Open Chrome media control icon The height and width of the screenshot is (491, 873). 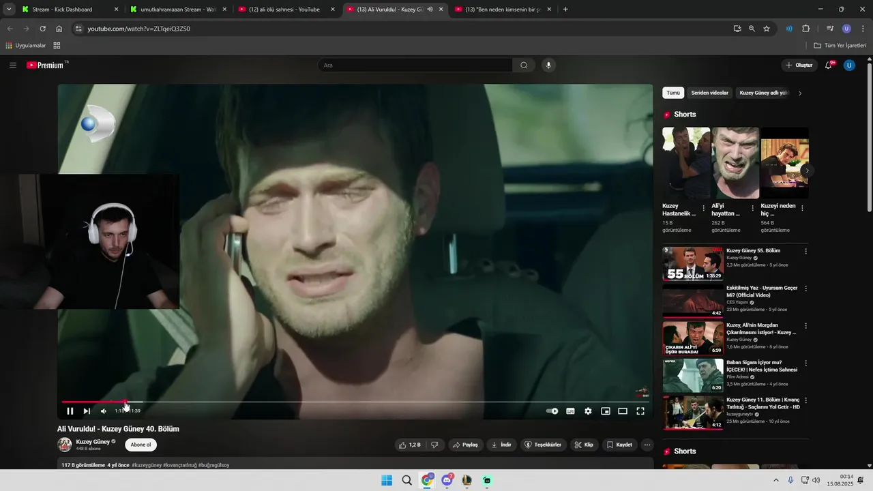pyautogui.click(x=830, y=29)
